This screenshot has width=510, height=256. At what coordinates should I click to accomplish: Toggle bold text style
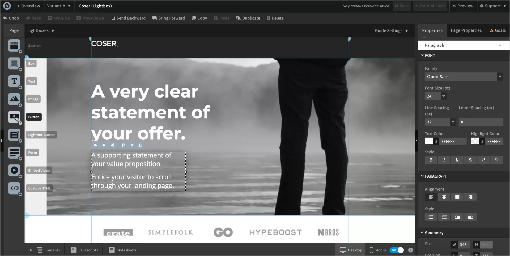pos(431,160)
